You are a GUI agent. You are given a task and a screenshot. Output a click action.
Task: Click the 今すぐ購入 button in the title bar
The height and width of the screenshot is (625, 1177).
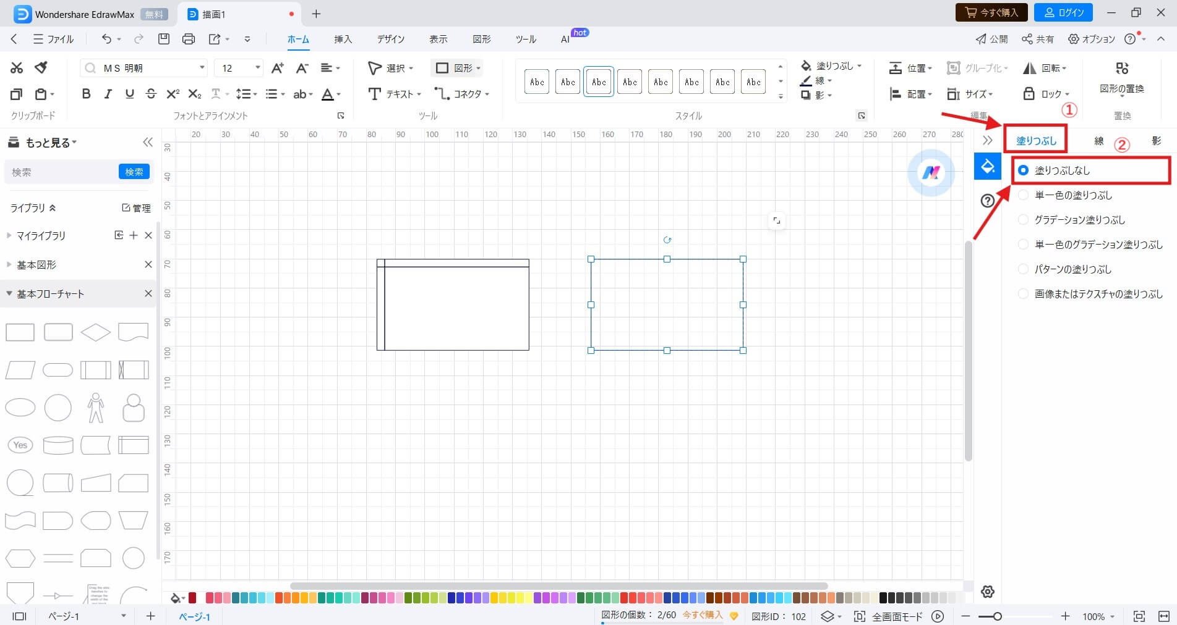click(991, 12)
